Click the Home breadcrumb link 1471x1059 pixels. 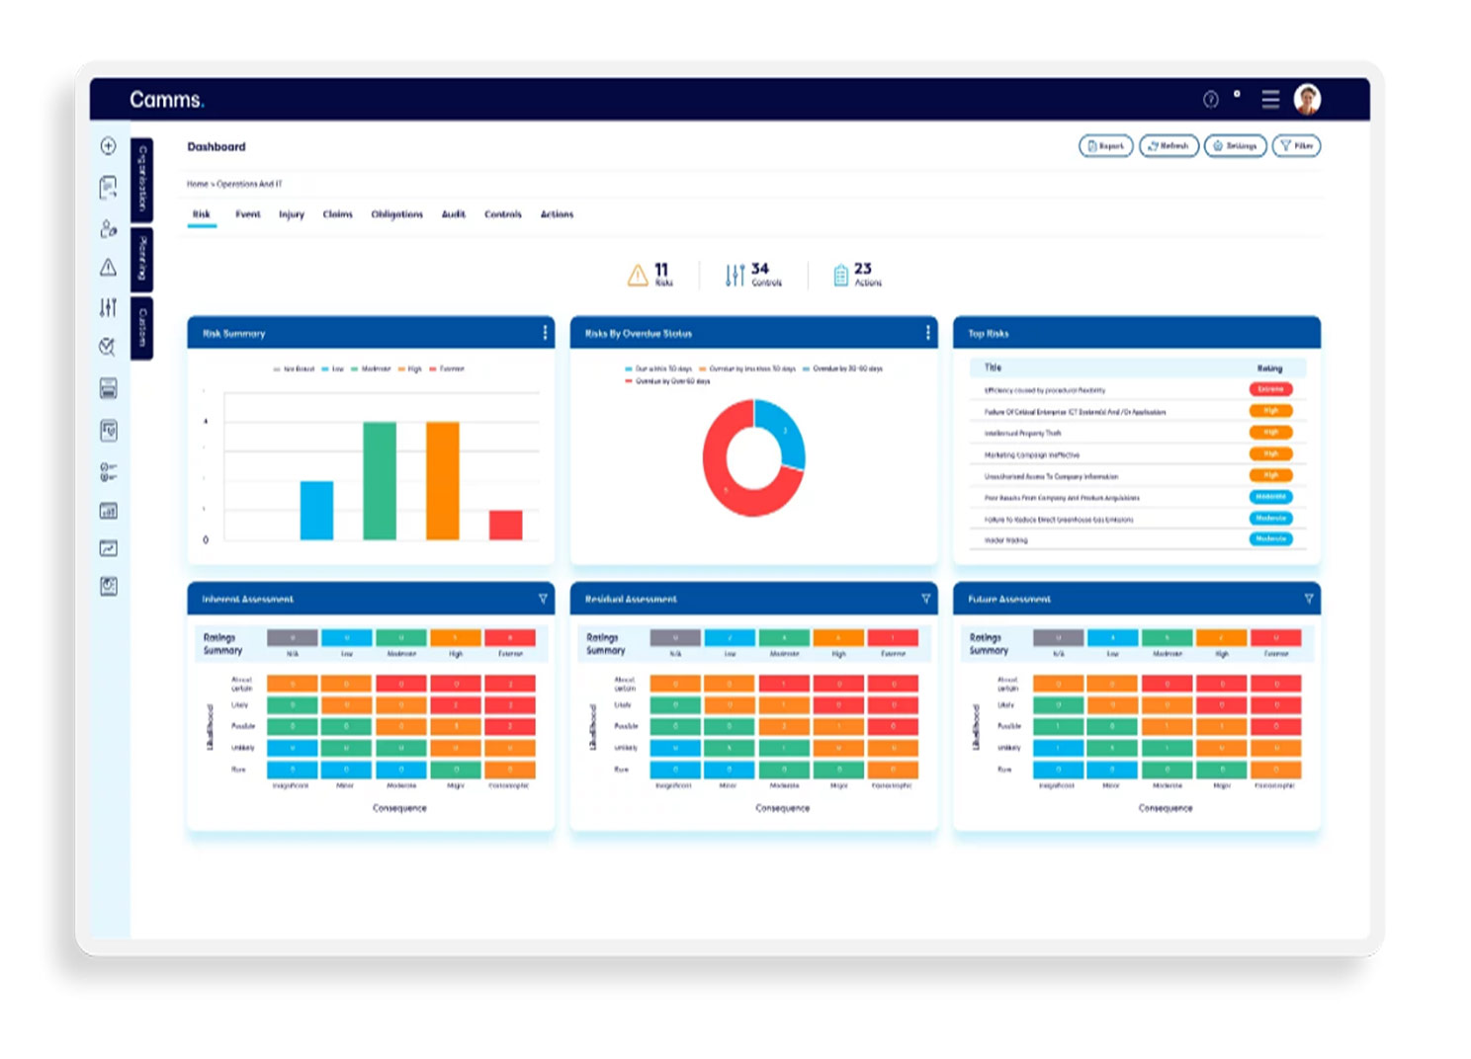198,184
